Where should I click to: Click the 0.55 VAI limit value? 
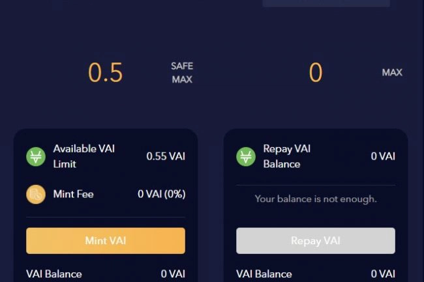click(x=166, y=156)
